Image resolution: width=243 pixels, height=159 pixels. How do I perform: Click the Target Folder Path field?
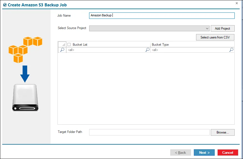click(149, 132)
